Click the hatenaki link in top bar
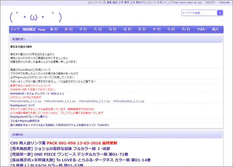233x167 pixels. [x=225, y=2]
